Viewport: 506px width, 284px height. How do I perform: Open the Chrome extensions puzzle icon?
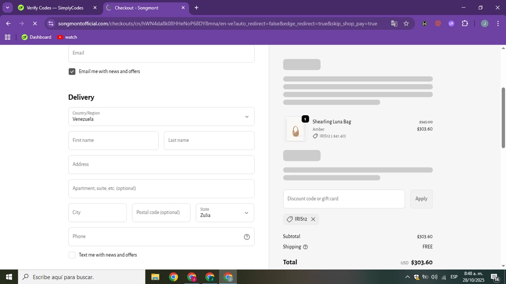465,24
